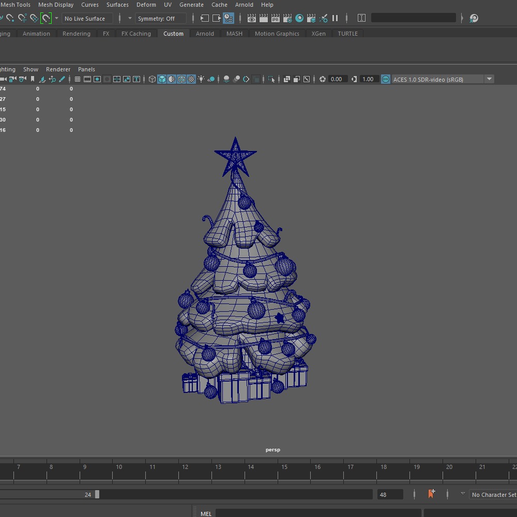
Task: Open camera attributes gear camera icon
Action: coord(23,79)
